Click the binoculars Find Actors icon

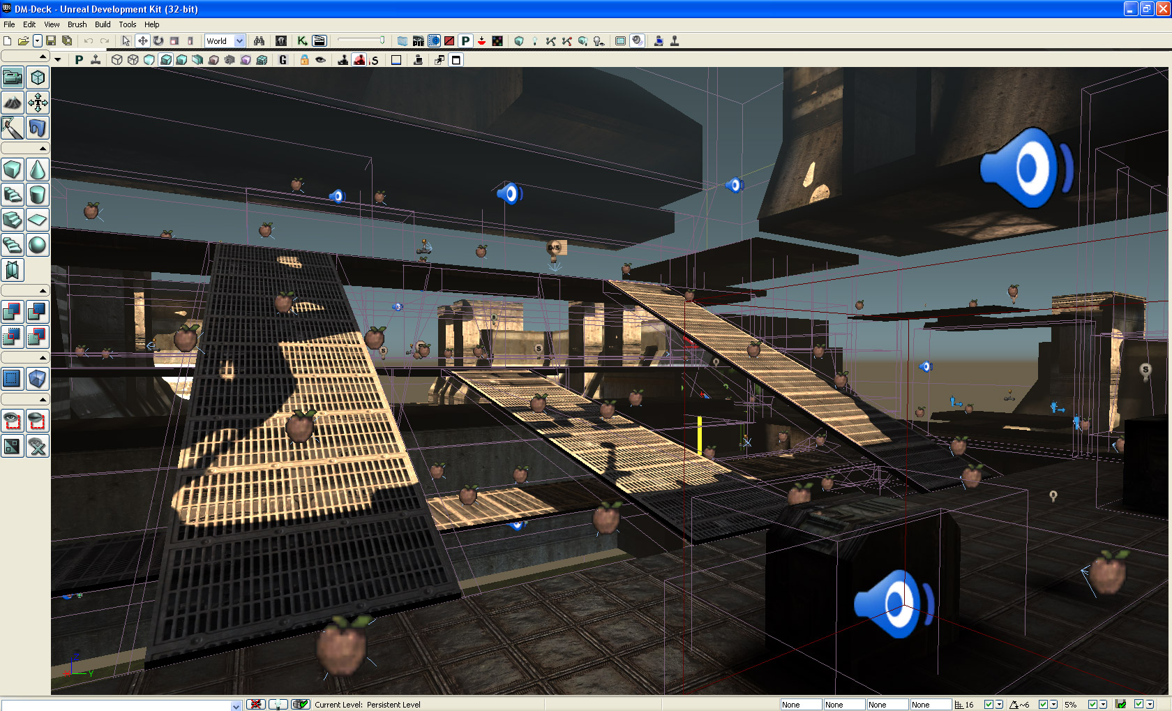click(x=259, y=40)
